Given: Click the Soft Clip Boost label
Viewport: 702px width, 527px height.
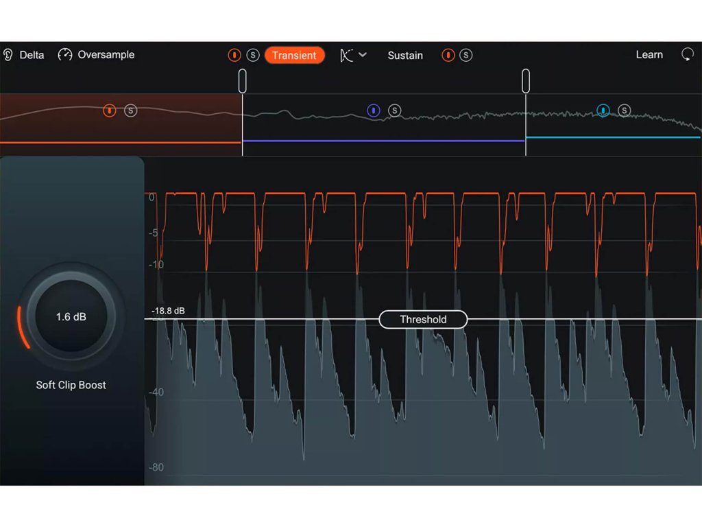Looking at the screenshot, I should tap(71, 385).
